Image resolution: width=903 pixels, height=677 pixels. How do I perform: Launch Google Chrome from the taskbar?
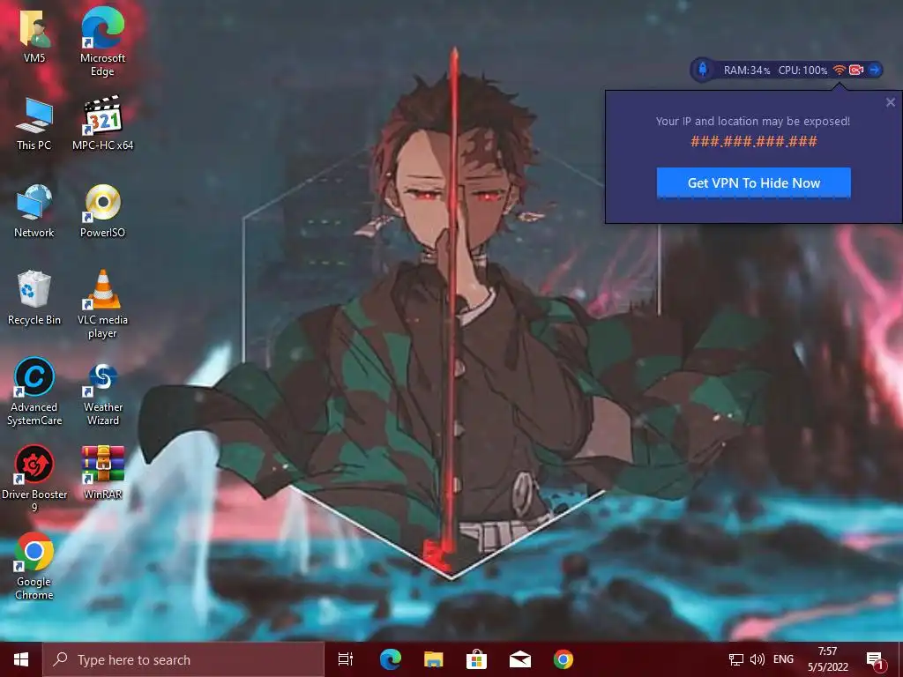pyautogui.click(x=563, y=659)
